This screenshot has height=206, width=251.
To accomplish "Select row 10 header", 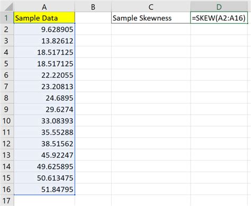I will pyautogui.click(x=7, y=120).
